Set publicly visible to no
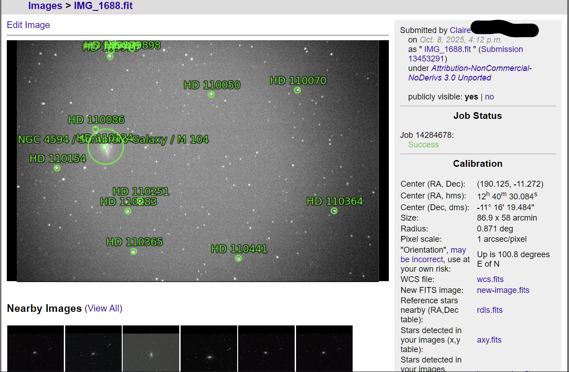 (x=489, y=97)
